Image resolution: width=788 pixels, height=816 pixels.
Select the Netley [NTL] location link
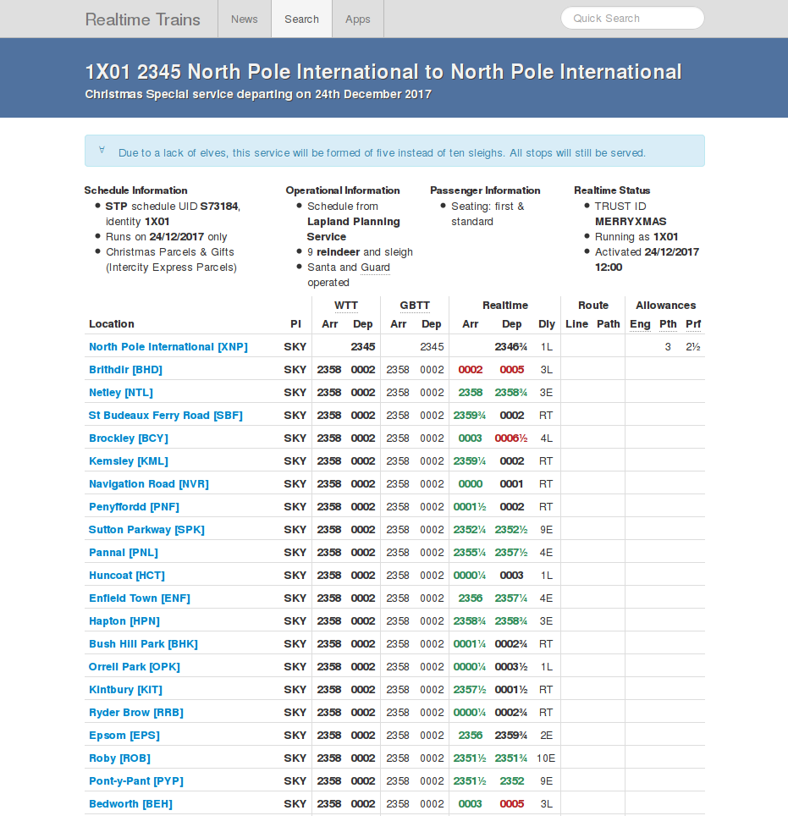pos(120,393)
